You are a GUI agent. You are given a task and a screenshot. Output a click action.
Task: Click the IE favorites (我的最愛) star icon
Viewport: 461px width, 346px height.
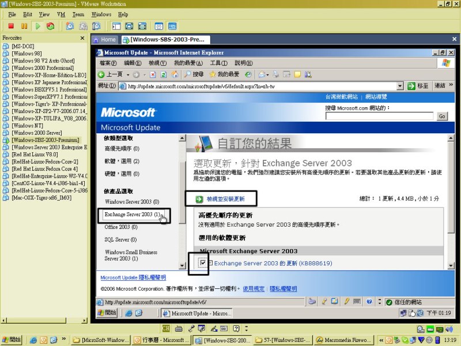212,74
